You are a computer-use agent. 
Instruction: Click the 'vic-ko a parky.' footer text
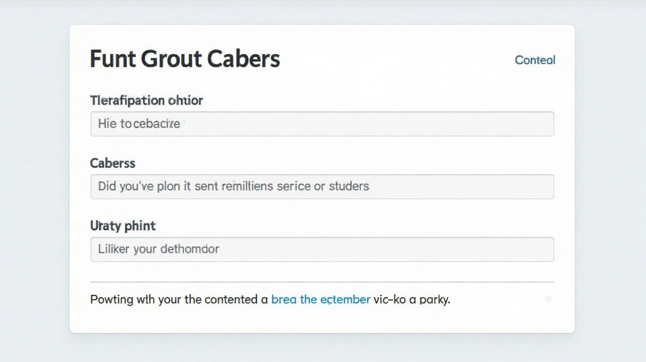412,299
